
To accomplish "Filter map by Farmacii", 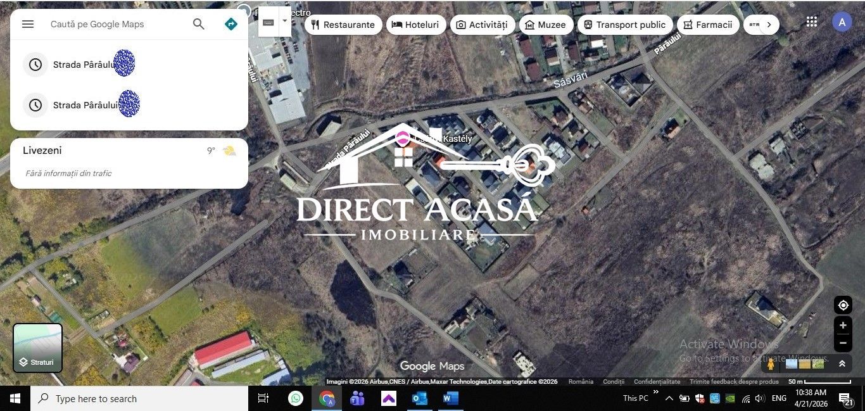I will pos(708,25).
